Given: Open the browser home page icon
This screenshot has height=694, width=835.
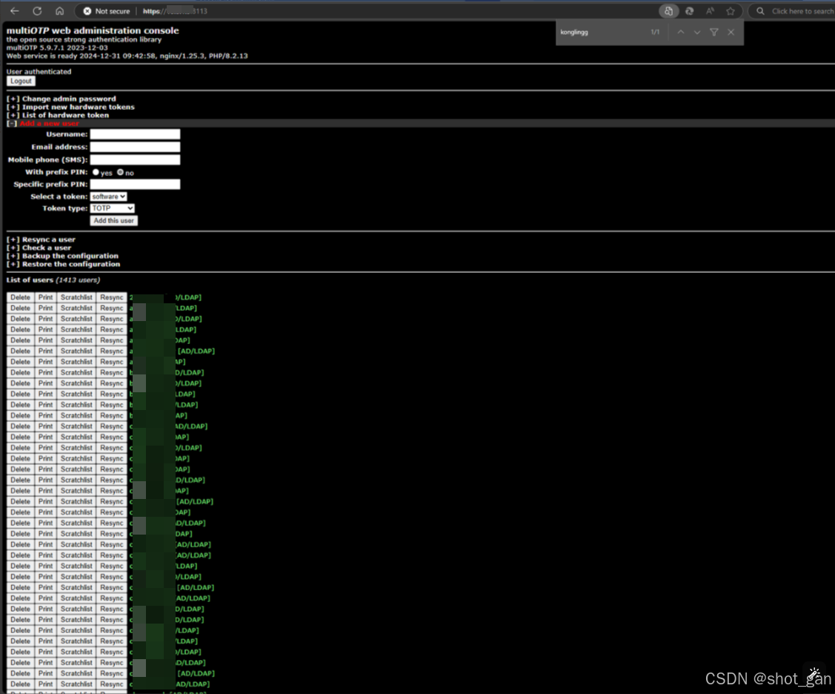Looking at the screenshot, I should 59,10.
